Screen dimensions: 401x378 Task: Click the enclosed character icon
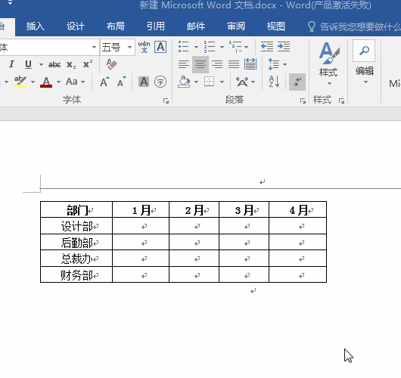(x=160, y=82)
